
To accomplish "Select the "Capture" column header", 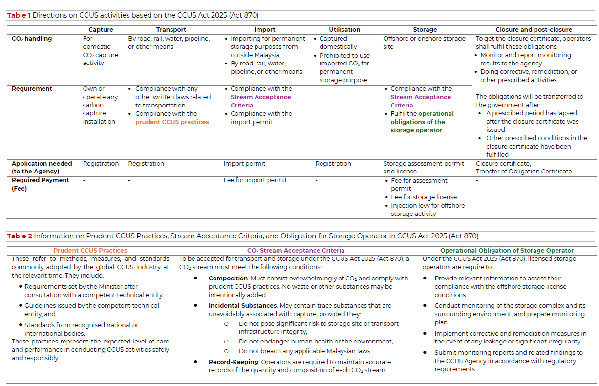I will [101, 30].
